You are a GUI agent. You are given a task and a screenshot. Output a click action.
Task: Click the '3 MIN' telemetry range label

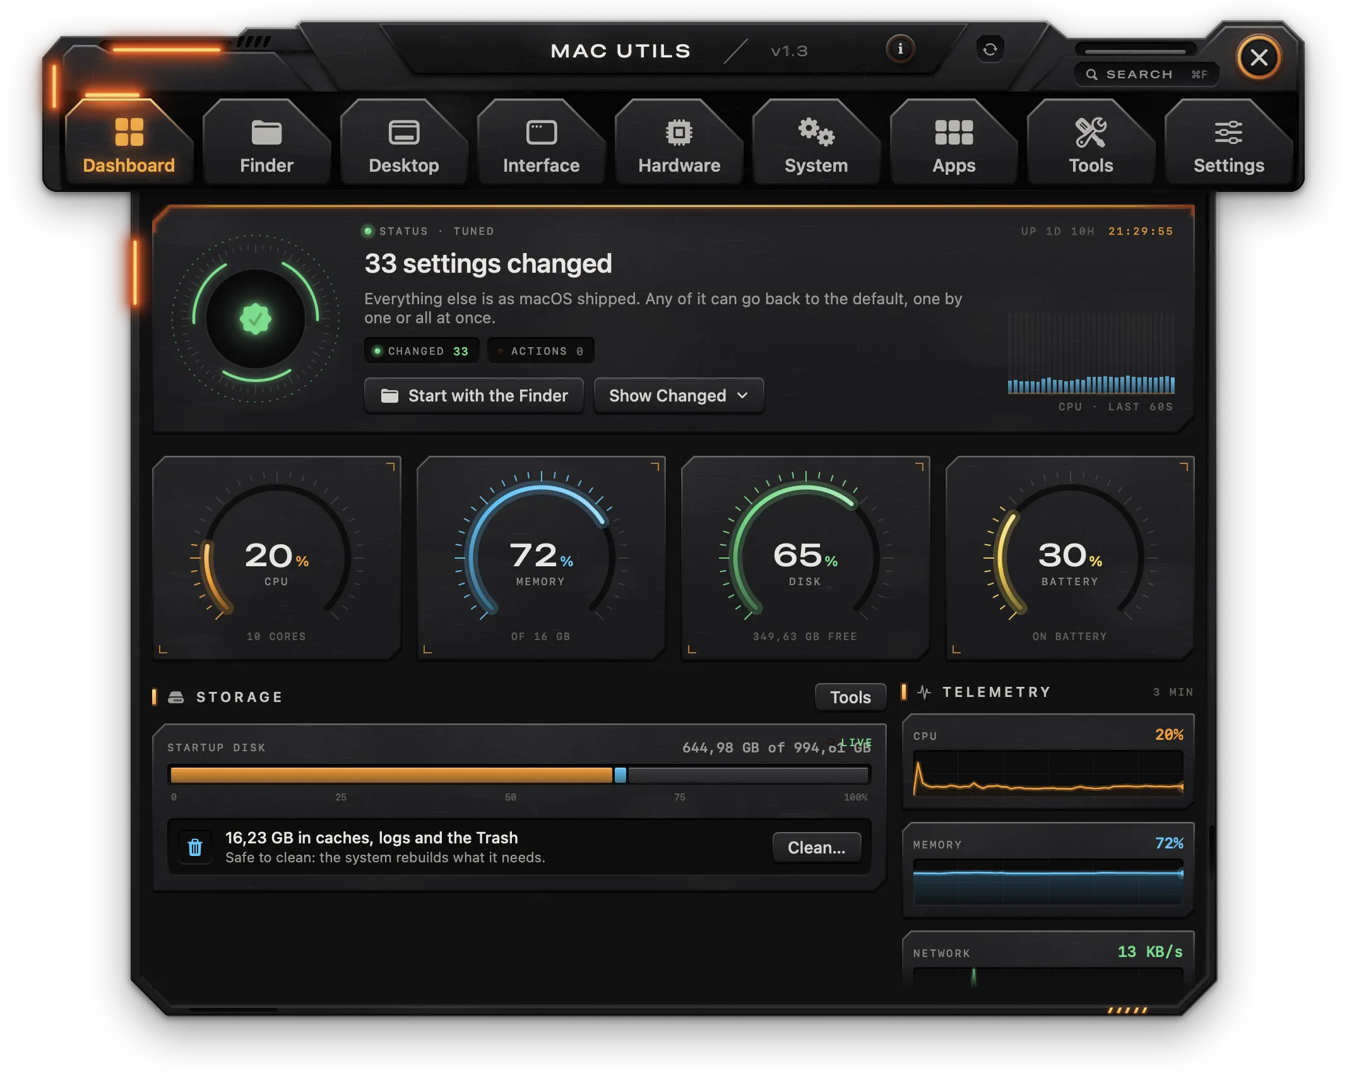click(x=1173, y=693)
